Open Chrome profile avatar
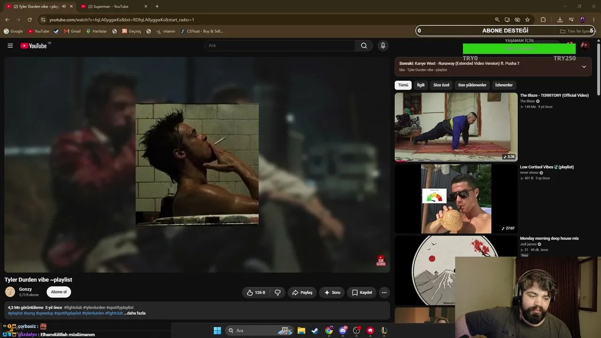This screenshot has height=338, width=601. (583, 20)
